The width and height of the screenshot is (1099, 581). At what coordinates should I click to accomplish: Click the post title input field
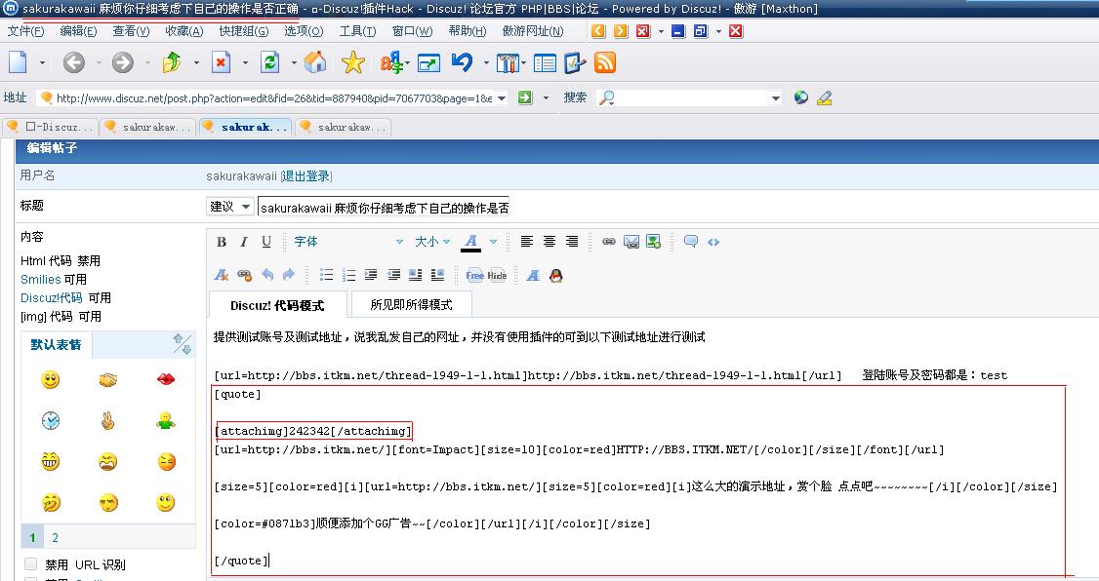[x=384, y=208]
